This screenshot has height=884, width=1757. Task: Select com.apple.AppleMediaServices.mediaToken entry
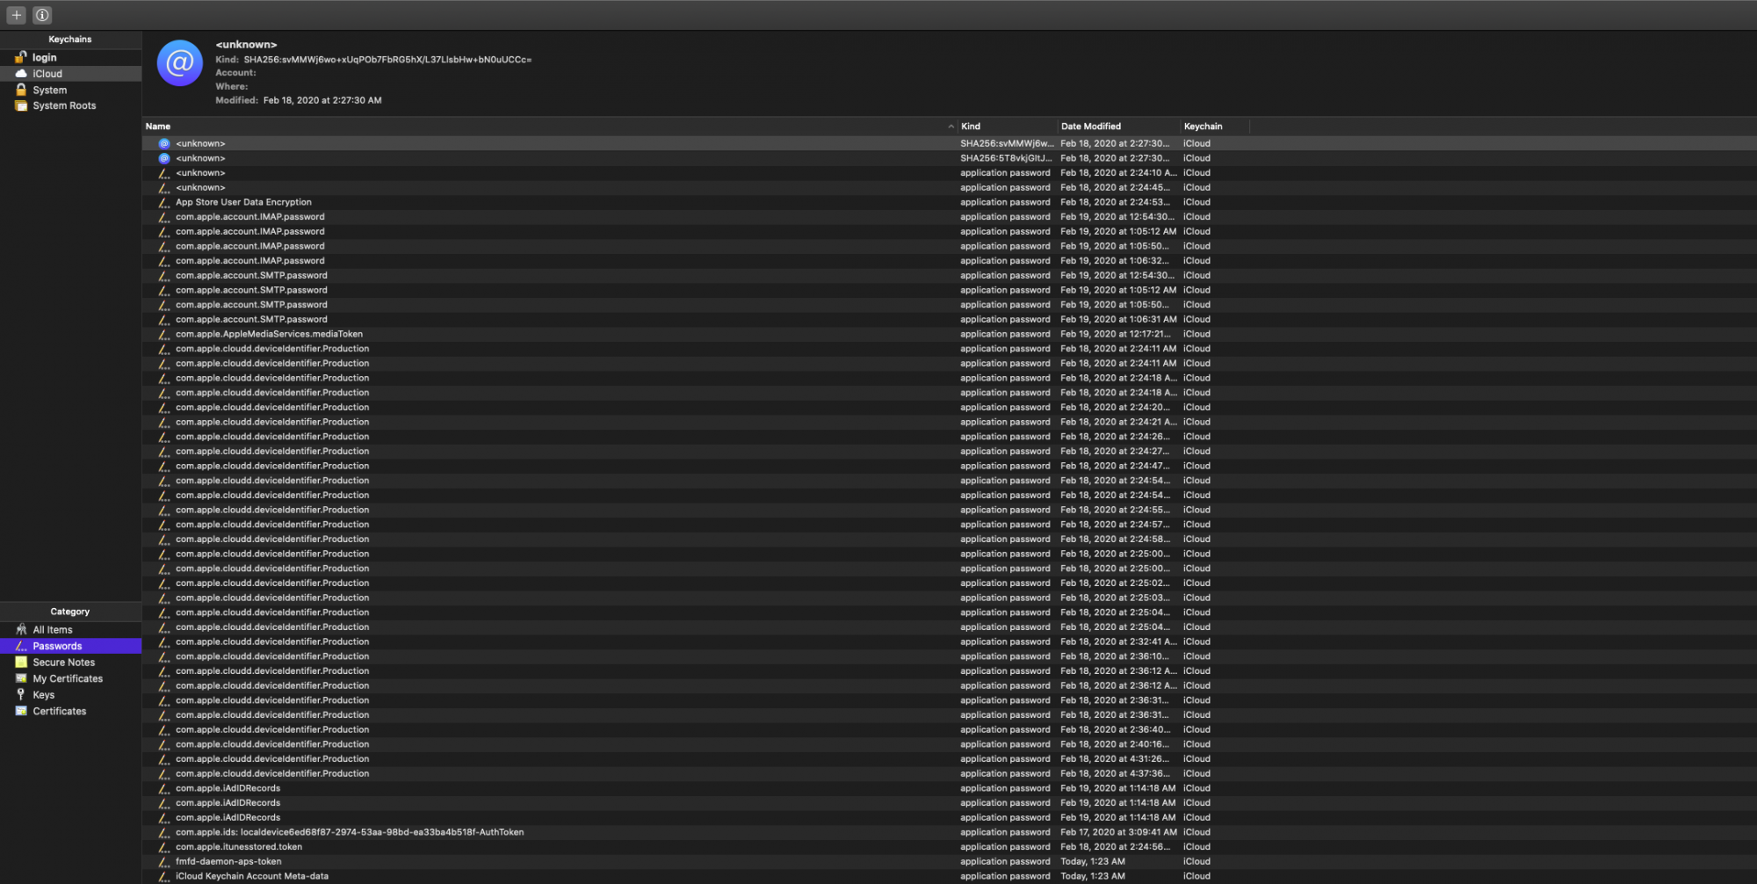click(x=949, y=334)
